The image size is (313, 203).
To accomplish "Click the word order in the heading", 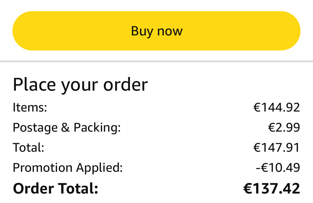I will (x=125, y=84).
